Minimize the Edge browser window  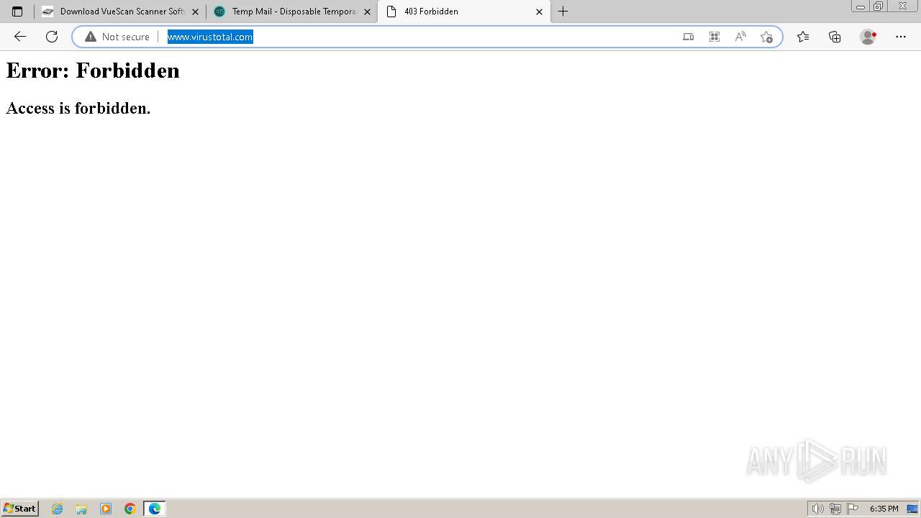pyautogui.click(x=861, y=6)
